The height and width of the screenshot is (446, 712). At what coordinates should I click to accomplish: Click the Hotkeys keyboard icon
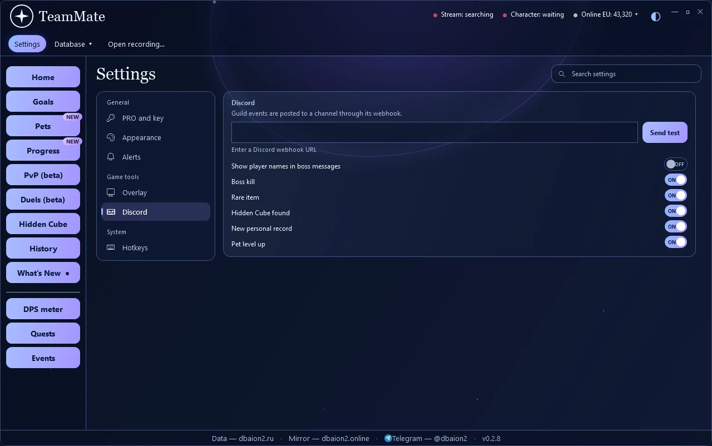pos(111,247)
